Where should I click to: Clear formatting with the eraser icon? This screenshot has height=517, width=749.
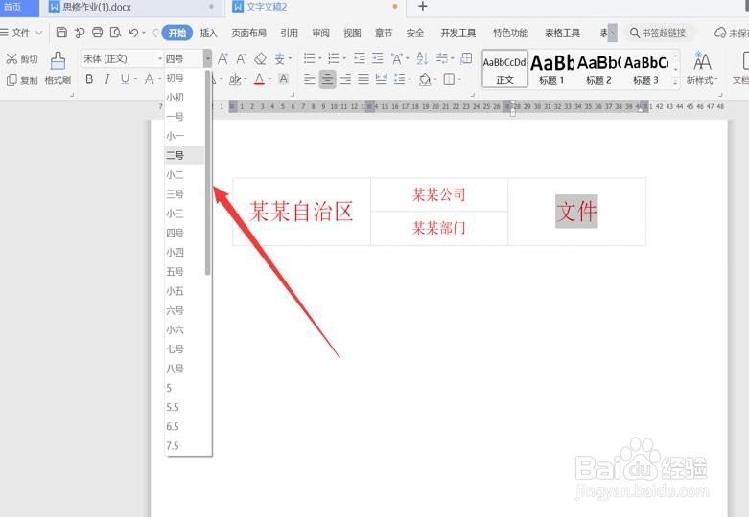(x=260, y=59)
